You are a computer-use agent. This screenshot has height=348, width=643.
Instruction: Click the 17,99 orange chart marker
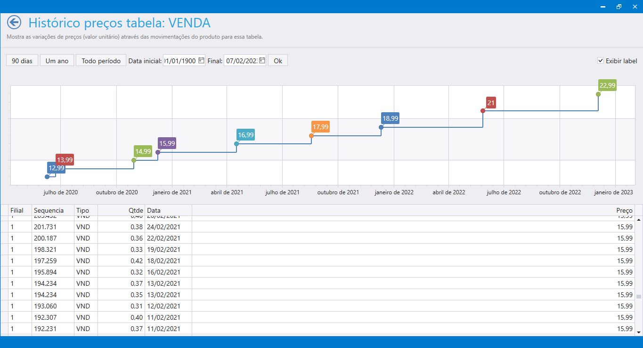tap(311, 136)
